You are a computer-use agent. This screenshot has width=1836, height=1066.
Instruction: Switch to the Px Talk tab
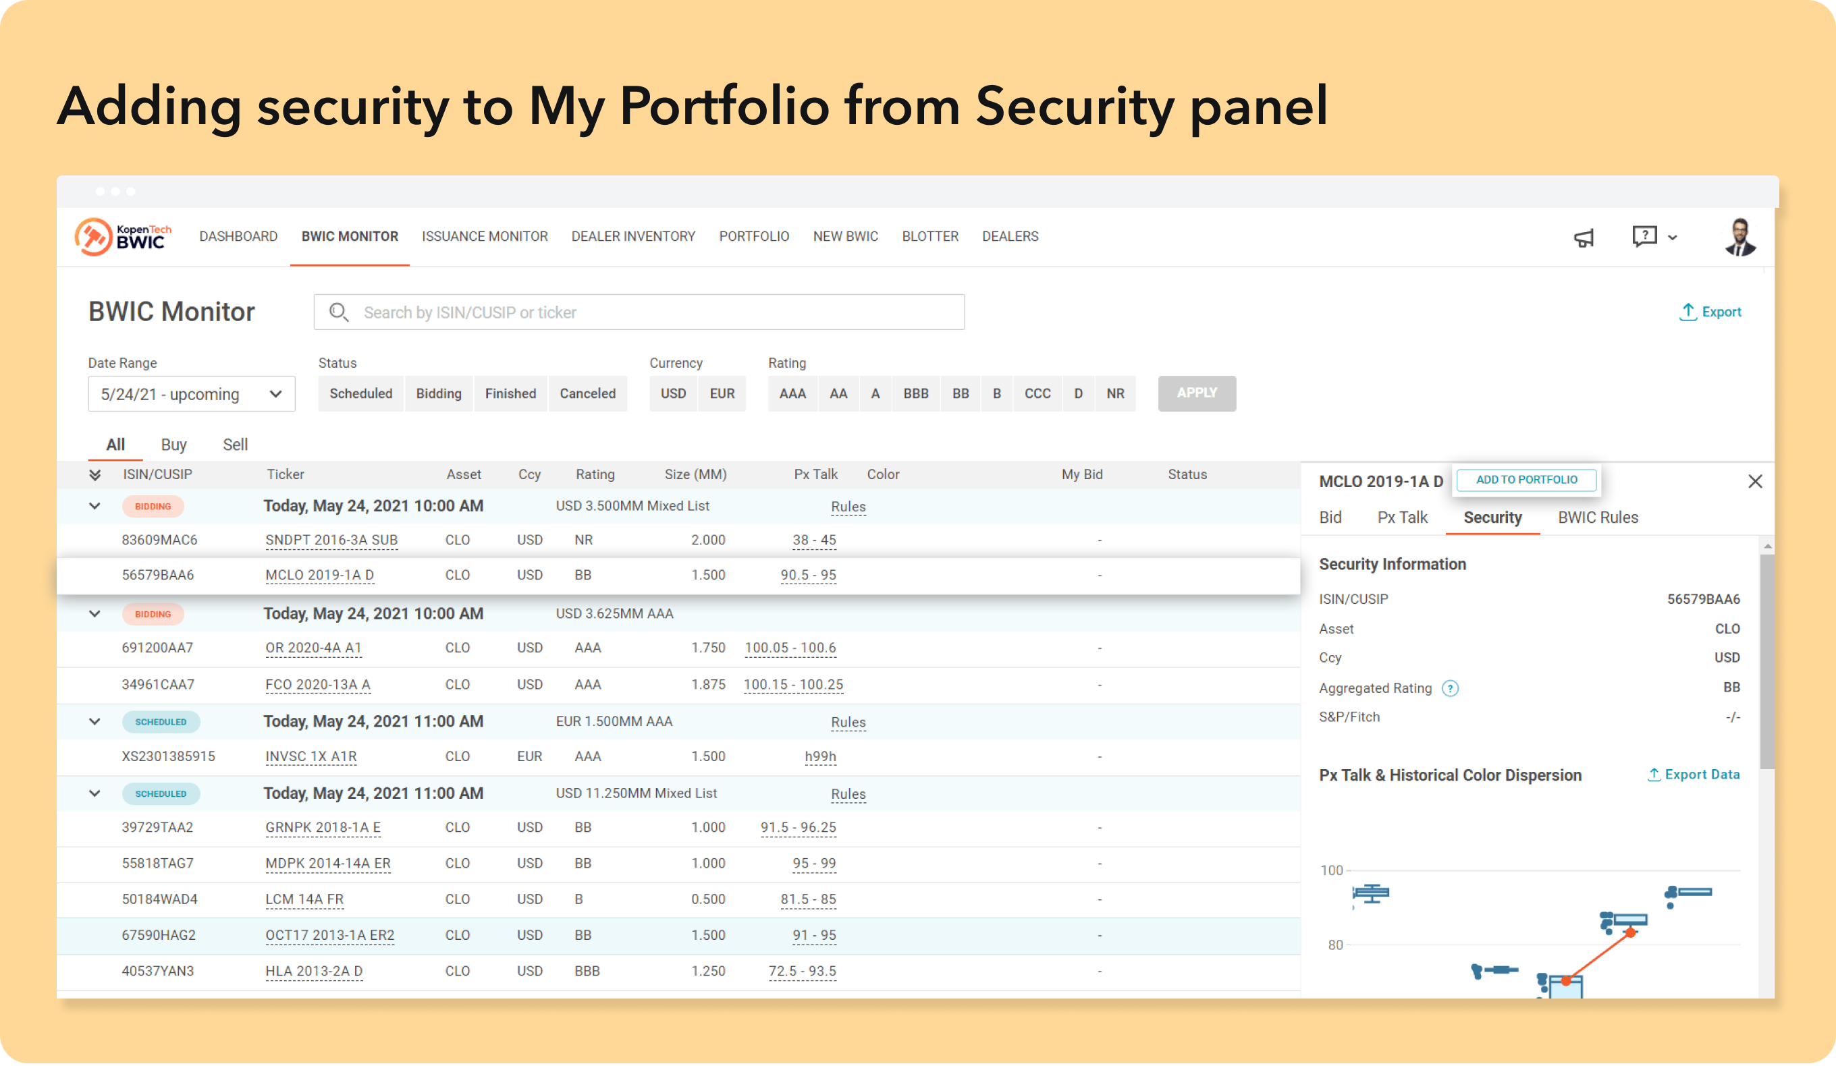point(1402,517)
